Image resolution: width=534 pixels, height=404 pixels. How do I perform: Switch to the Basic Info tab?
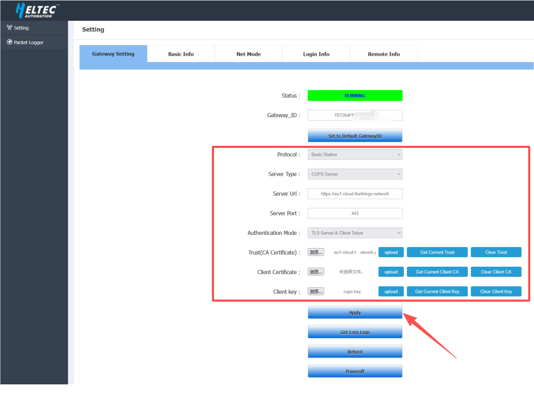181,54
